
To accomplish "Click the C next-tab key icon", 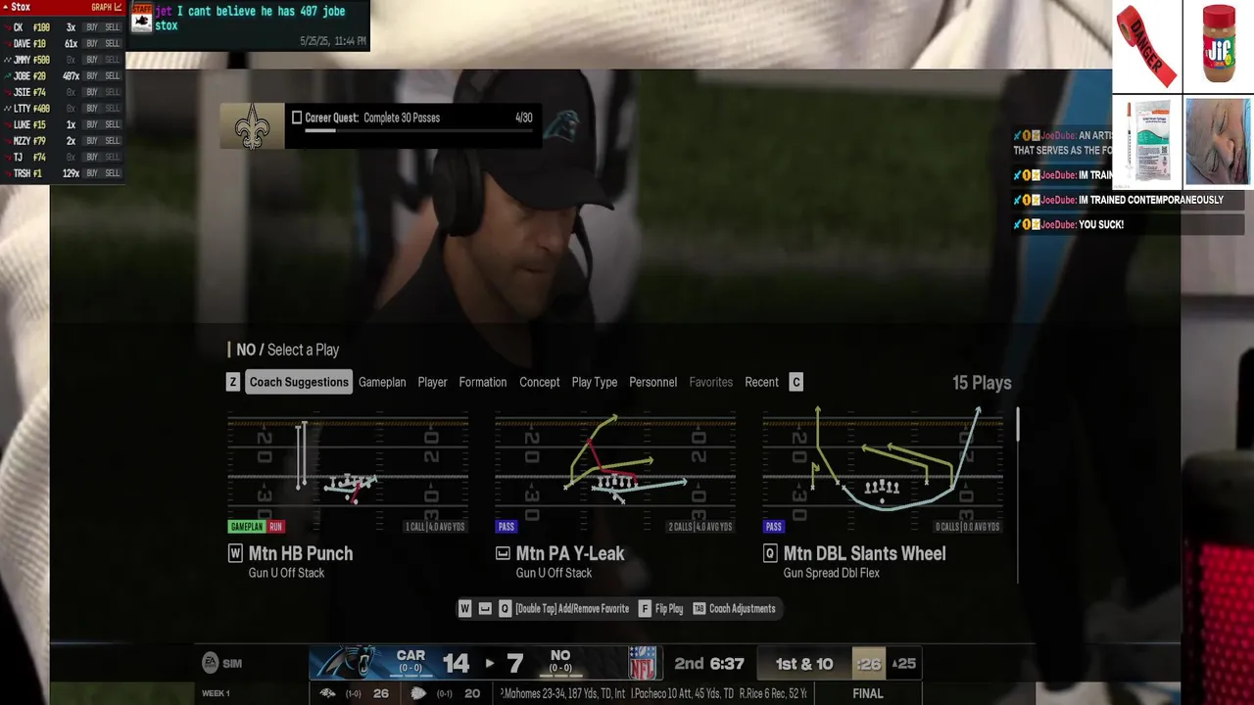I will click(x=796, y=382).
